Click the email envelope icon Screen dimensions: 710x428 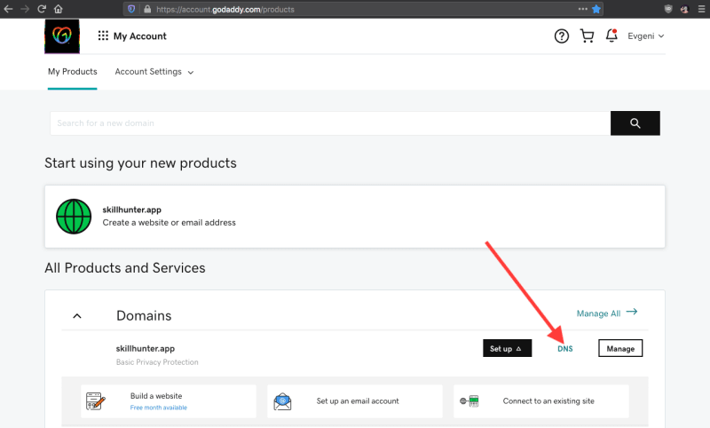pos(282,401)
